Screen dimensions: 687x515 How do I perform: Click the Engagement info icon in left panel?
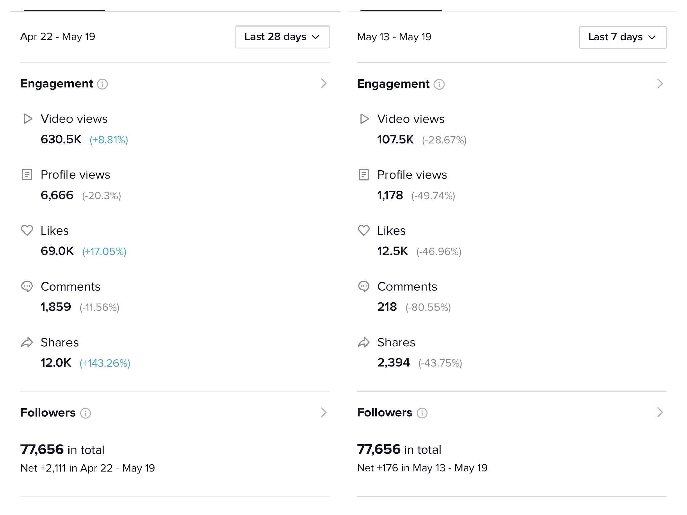click(x=102, y=84)
